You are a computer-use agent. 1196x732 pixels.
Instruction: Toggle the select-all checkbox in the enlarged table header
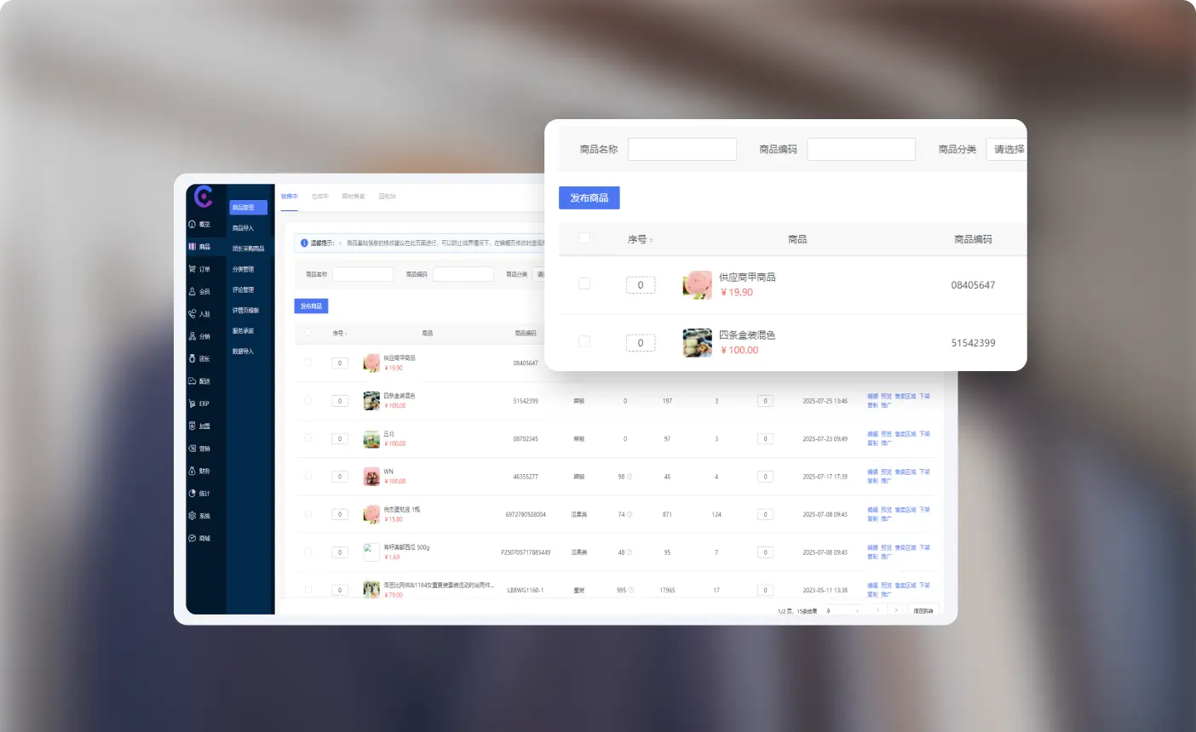point(584,238)
